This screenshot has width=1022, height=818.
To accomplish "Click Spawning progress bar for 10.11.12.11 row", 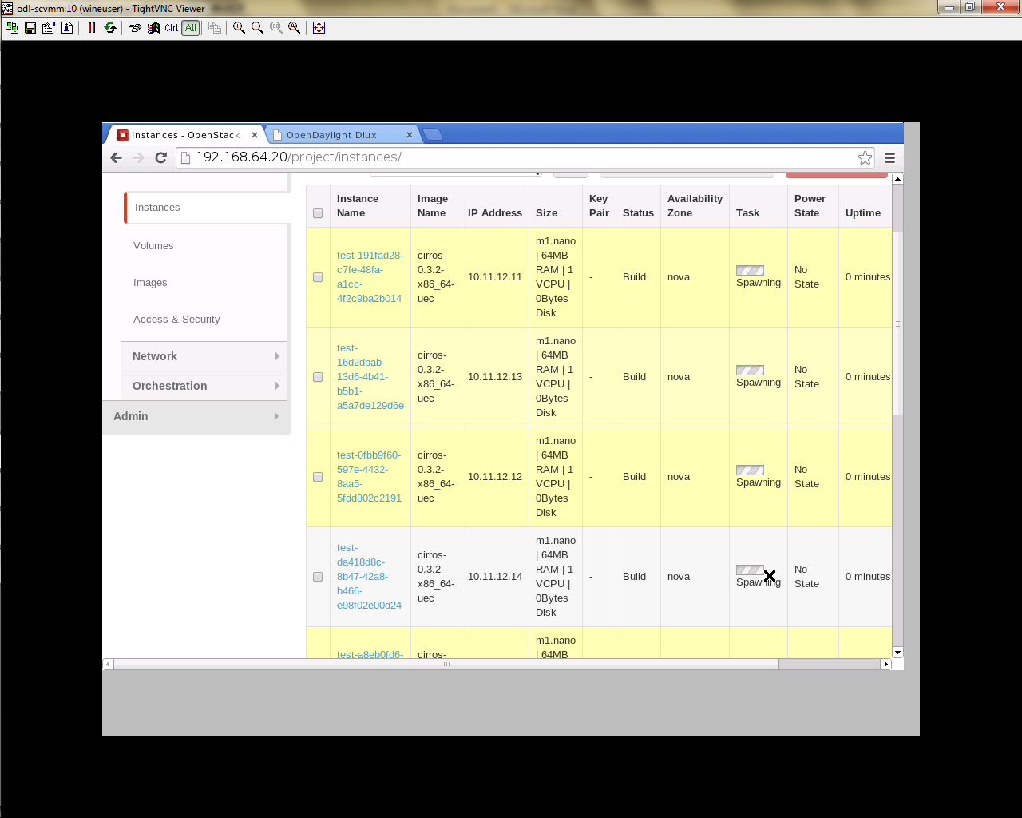I will click(x=750, y=271).
